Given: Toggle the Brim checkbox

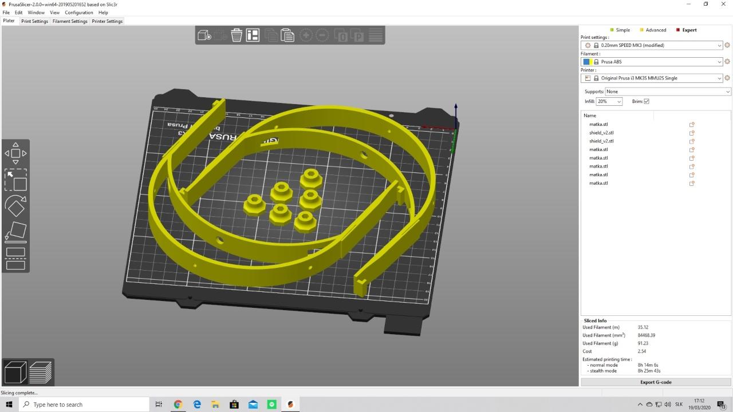Looking at the screenshot, I should click(x=647, y=101).
